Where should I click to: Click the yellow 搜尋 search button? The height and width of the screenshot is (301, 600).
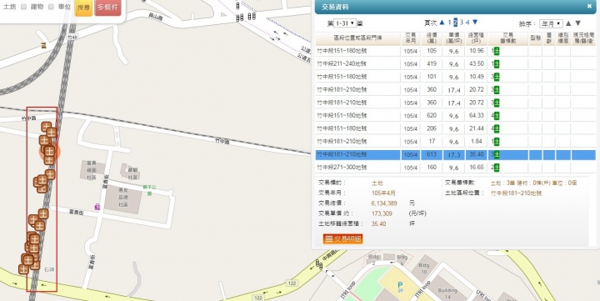pyautogui.click(x=83, y=8)
